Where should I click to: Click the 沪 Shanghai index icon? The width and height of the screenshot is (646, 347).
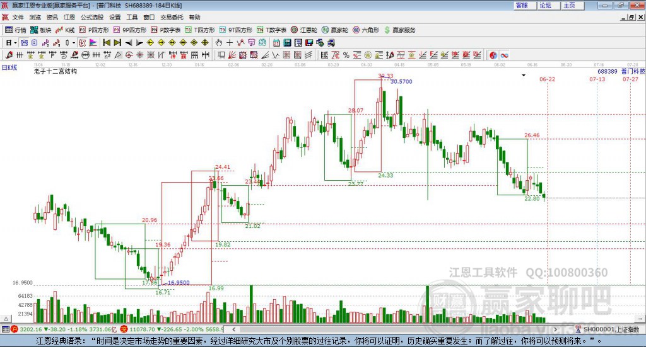(15, 329)
